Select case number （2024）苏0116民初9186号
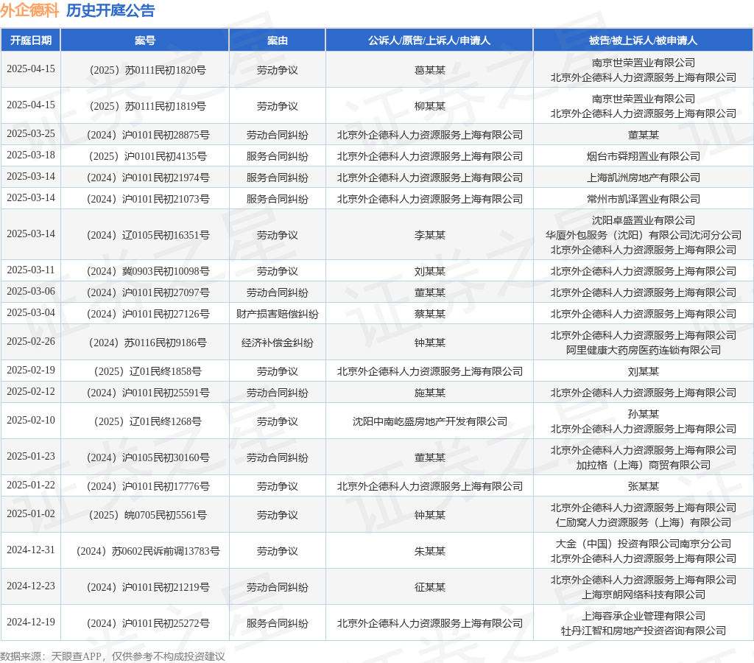The width and height of the screenshot is (754, 663). point(145,343)
